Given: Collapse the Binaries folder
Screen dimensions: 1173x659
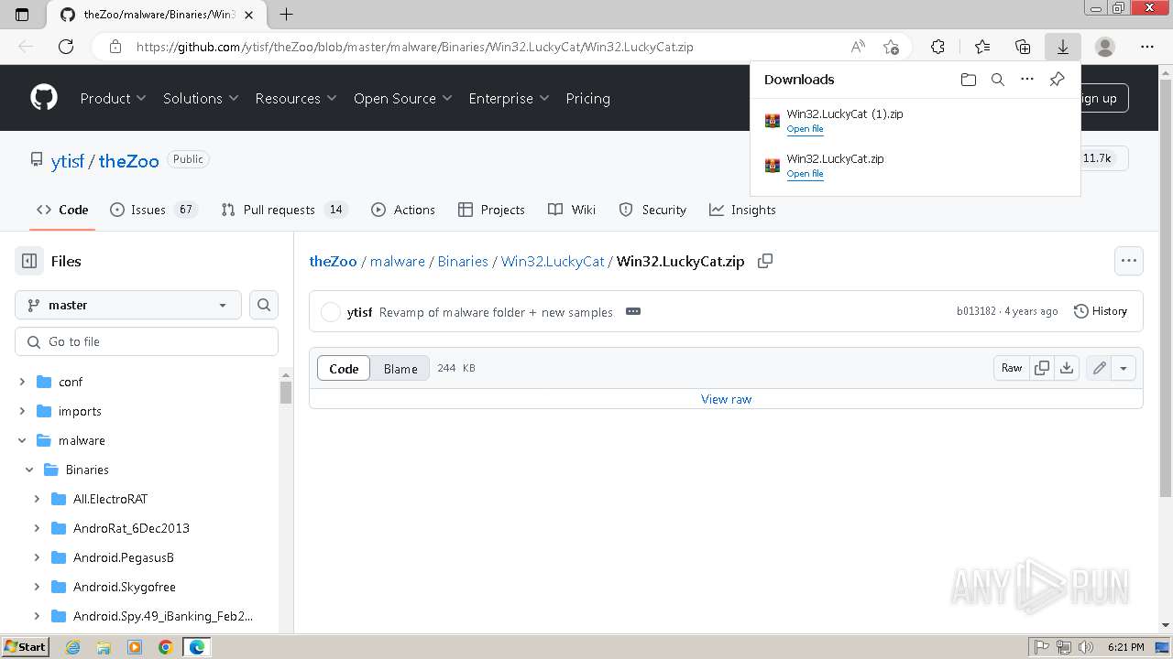Looking at the screenshot, I should 29,470.
